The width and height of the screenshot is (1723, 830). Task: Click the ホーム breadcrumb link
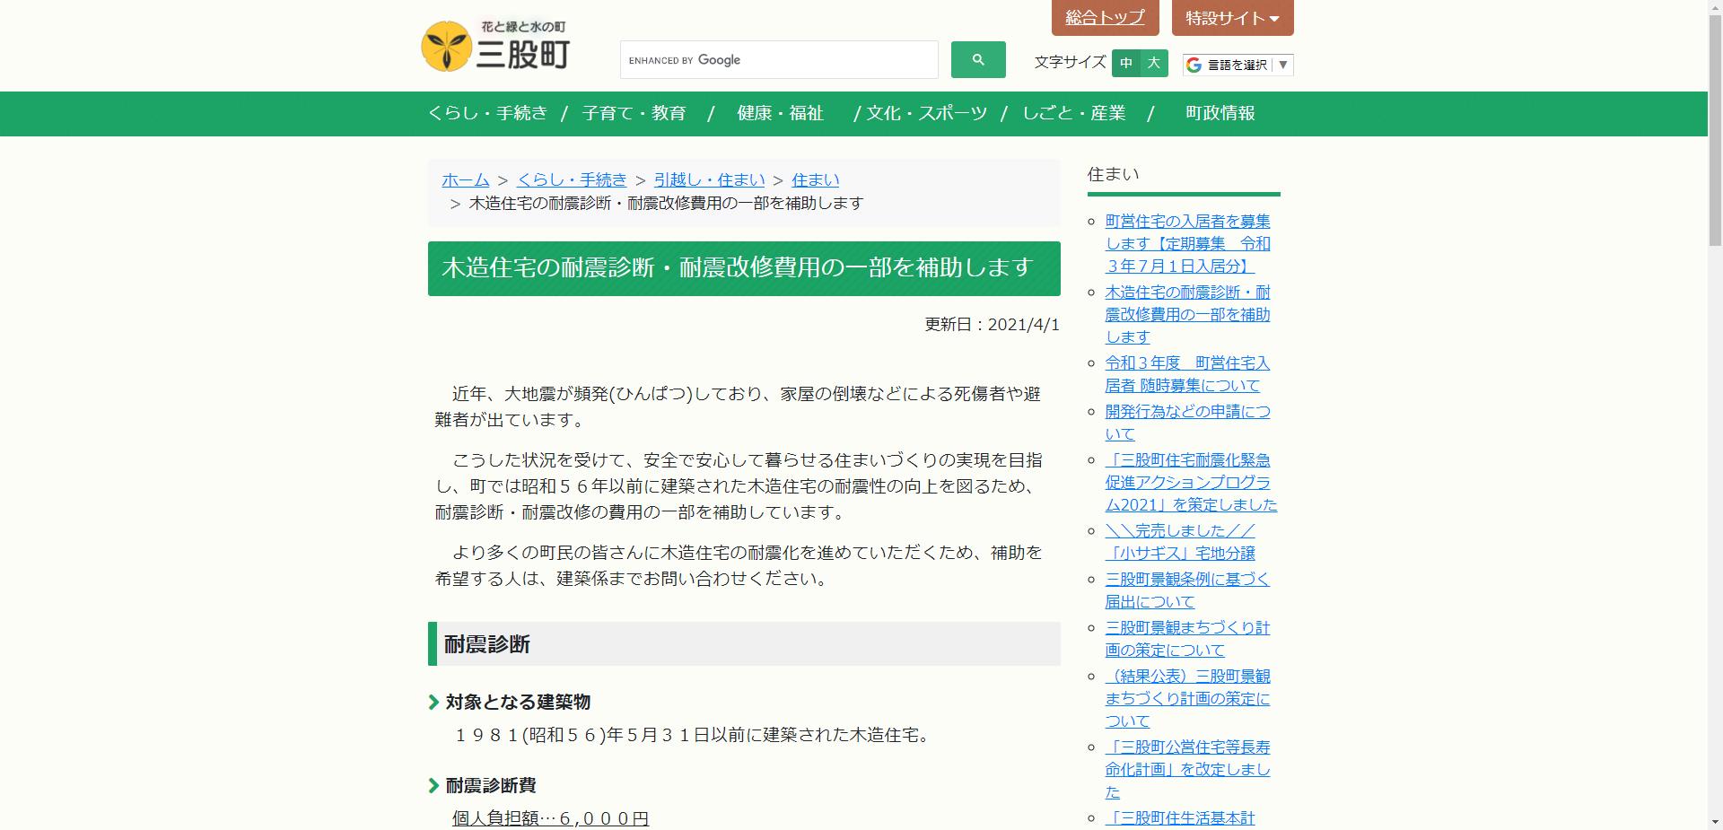pos(465,179)
